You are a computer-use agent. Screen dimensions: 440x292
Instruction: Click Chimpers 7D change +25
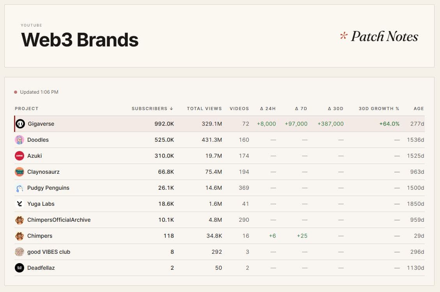[302, 236]
